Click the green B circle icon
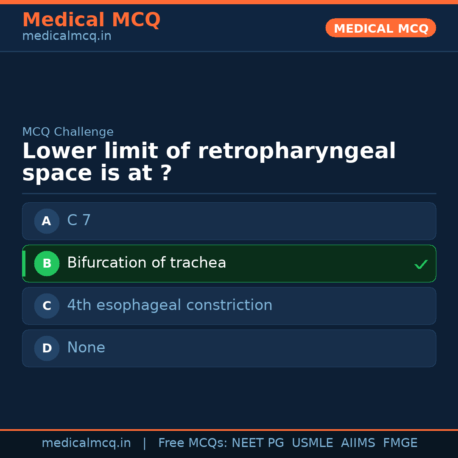This screenshot has width=458, height=458. point(47,263)
